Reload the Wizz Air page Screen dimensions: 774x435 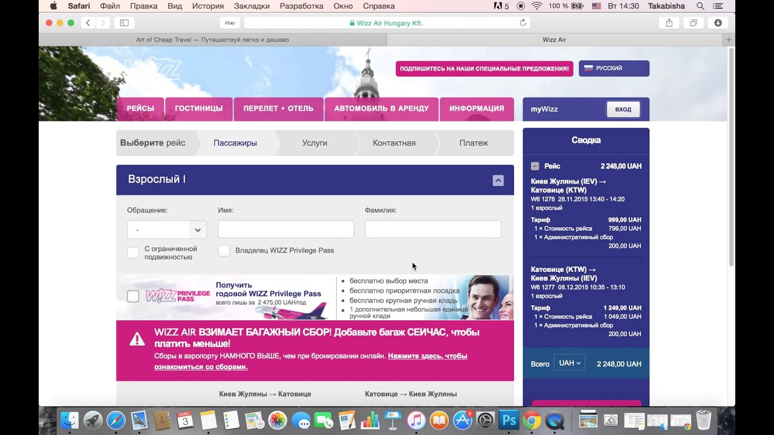tap(523, 23)
